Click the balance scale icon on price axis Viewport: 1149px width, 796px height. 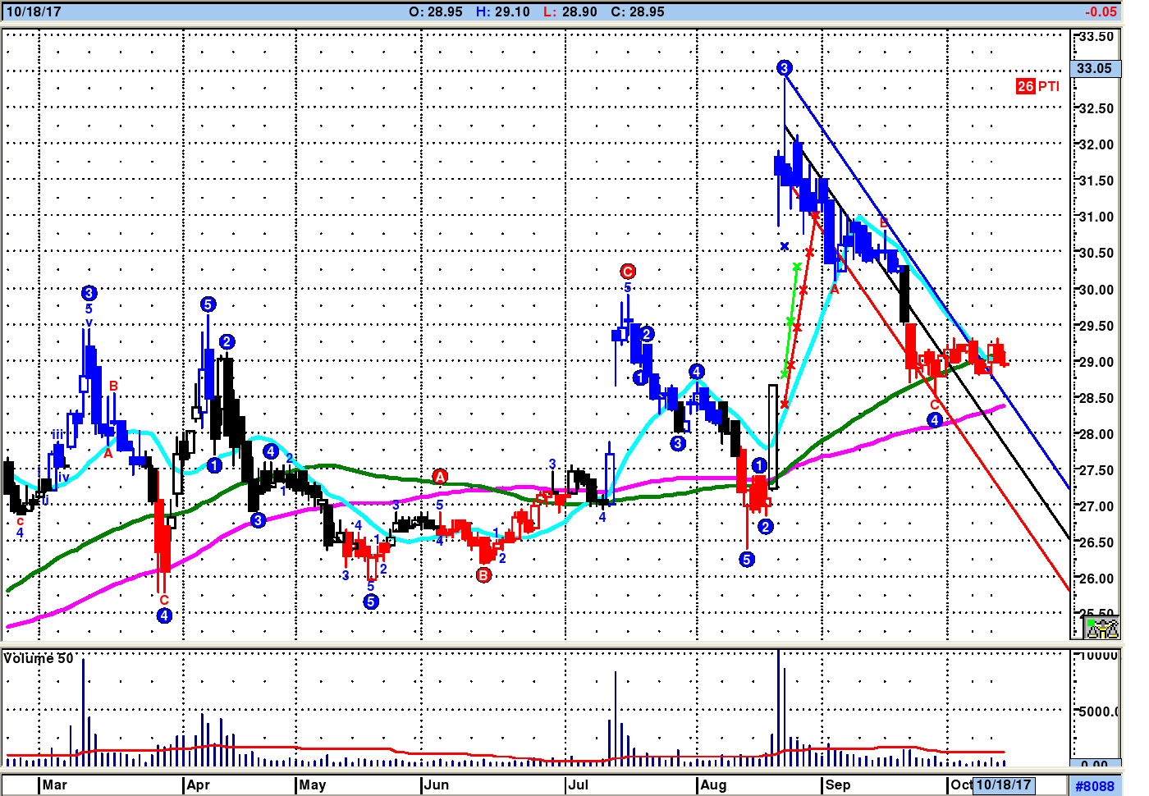point(1102,629)
